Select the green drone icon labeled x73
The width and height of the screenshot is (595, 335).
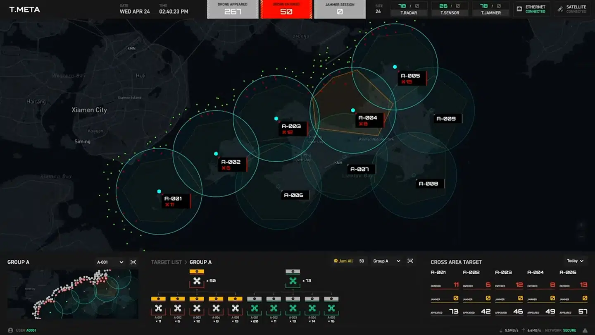293,281
